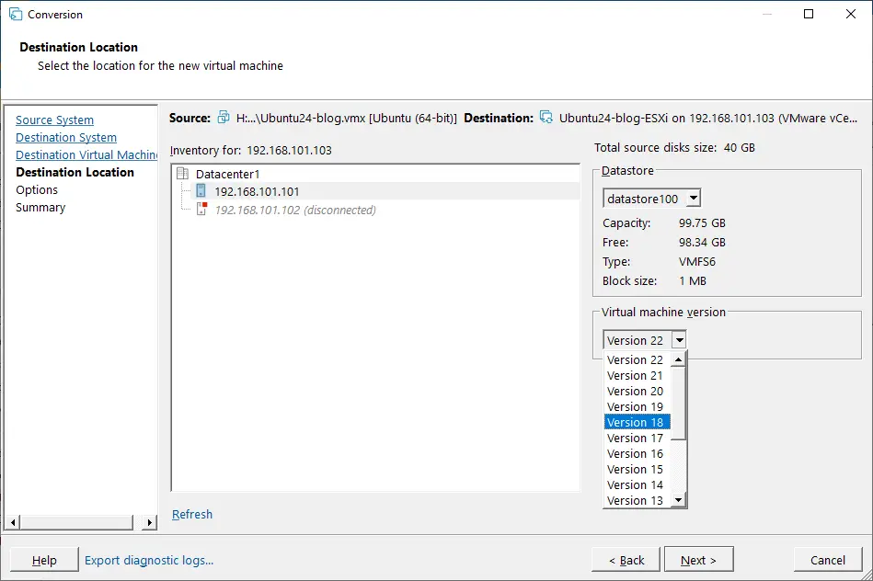Go back with the Back button

626,560
